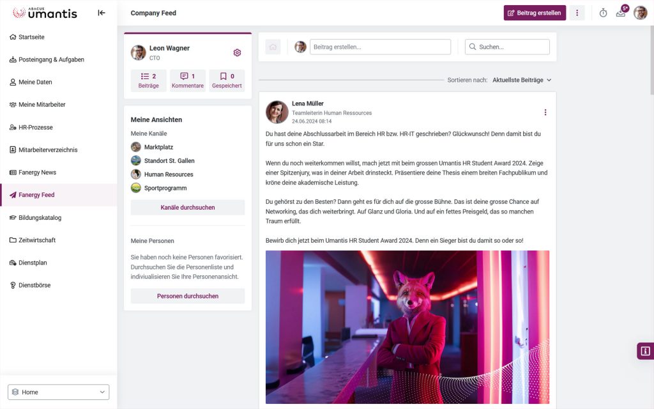Open the stopwatch time tracking icon

pyautogui.click(x=603, y=13)
